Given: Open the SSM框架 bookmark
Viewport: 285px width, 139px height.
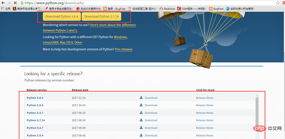Looking at the screenshot, I should 192,8.
